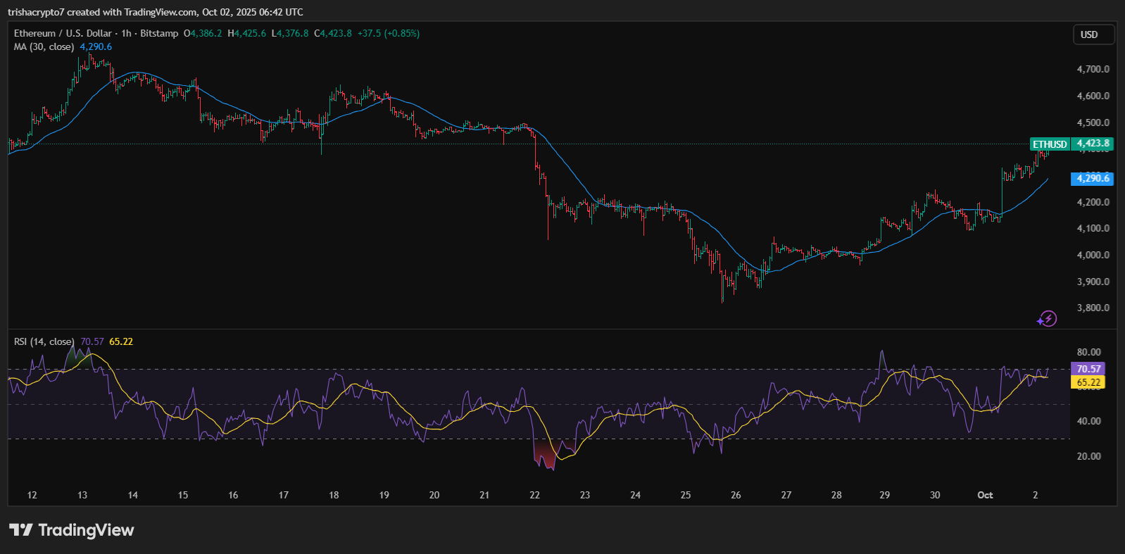Image resolution: width=1125 pixels, height=554 pixels.
Task: Open the RSI (14, close) indicator legend
Action: [x=44, y=341]
